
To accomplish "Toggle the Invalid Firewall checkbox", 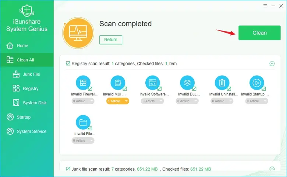I will 90,88.
